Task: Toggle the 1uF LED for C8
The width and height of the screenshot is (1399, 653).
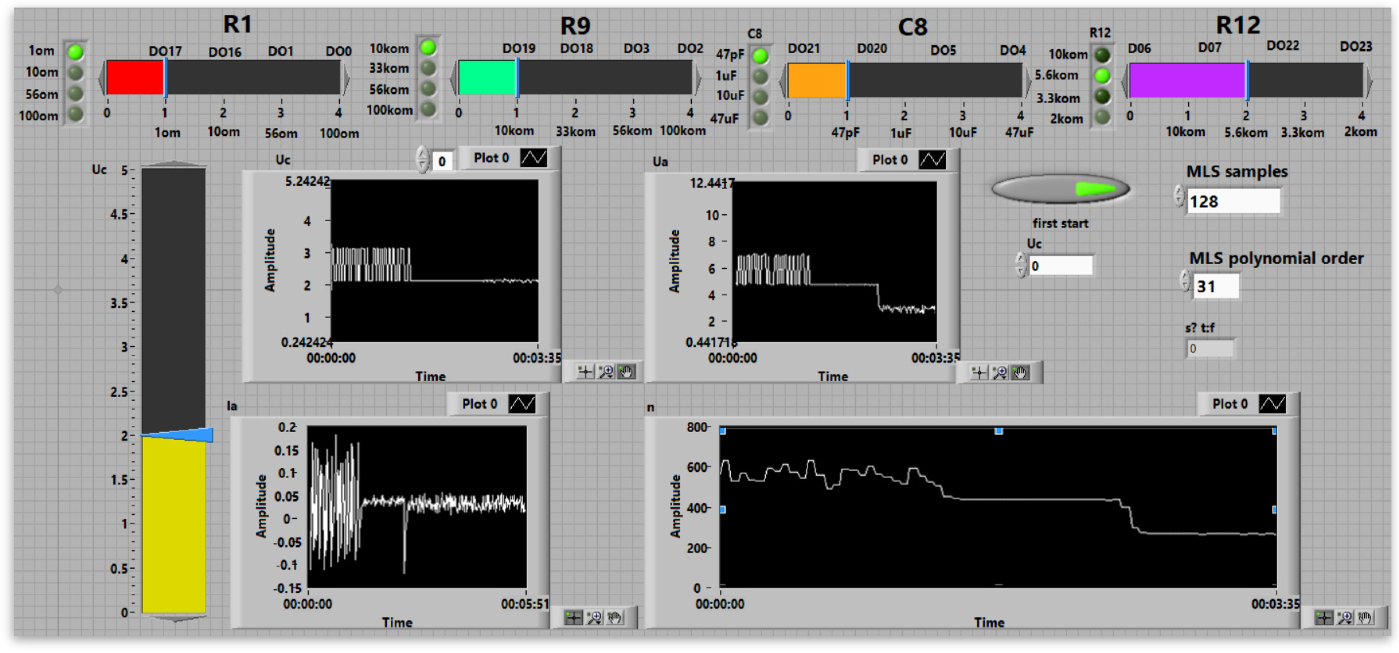Action: tap(760, 77)
